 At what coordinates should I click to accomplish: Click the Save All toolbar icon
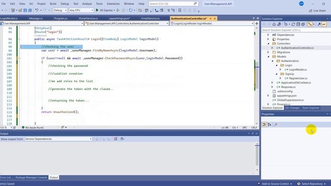tap(30, 10)
